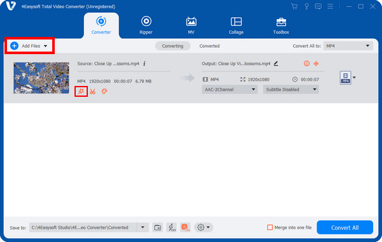Click the orange compress plus icon
Screen dimensions: 382x242
pyautogui.click(x=316, y=64)
